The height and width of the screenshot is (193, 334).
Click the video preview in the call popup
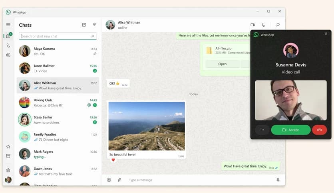tap(291, 100)
